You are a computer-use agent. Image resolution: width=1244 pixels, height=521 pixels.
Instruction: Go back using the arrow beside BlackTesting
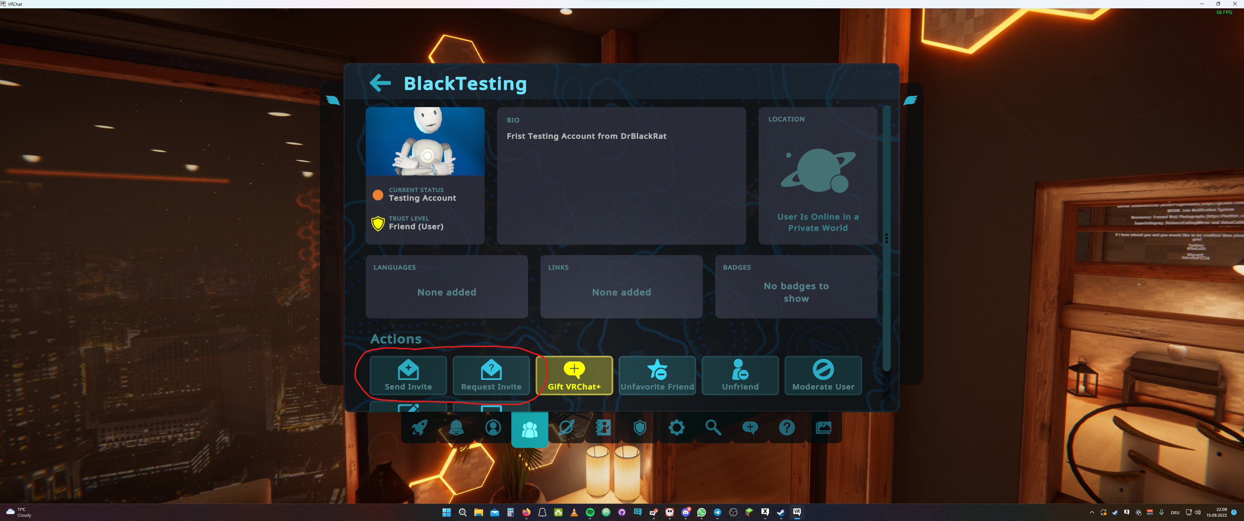click(380, 83)
